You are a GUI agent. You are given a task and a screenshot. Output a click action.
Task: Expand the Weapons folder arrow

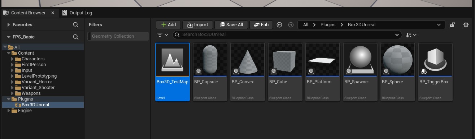[x=13, y=93]
